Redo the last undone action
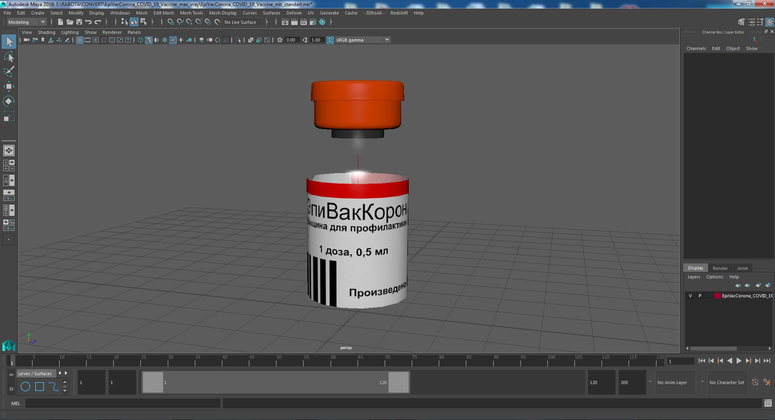Screen dimensions: 775x420 click(x=98, y=22)
